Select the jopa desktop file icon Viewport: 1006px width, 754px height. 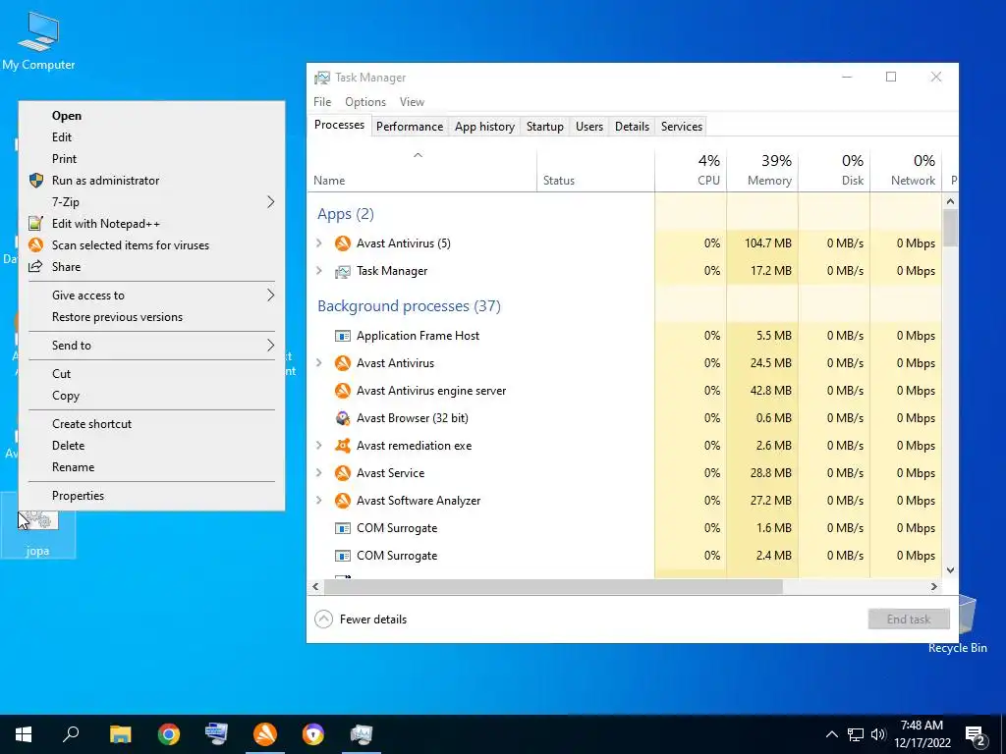point(38,526)
